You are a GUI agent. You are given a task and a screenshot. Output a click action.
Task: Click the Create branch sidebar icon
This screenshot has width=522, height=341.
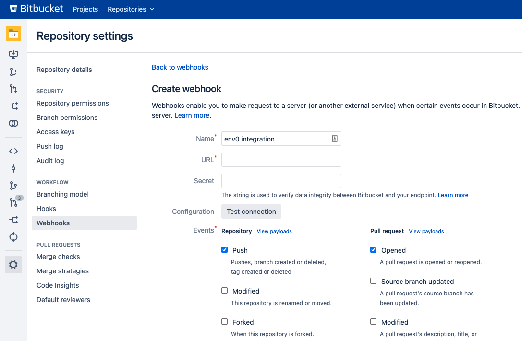[x=13, y=72]
